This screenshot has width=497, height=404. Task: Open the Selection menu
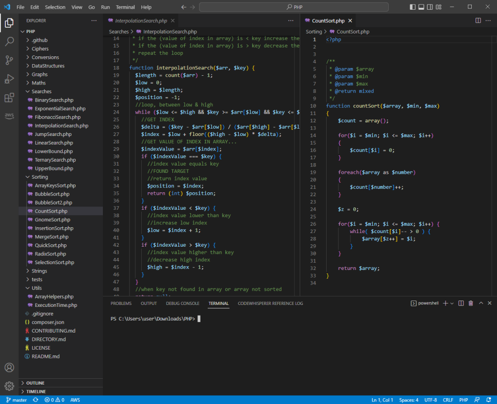[x=55, y=7]
